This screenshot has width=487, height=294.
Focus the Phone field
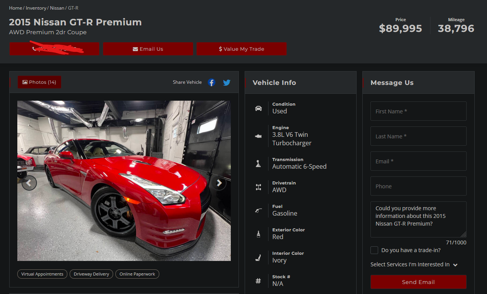(x=418, y=186)
